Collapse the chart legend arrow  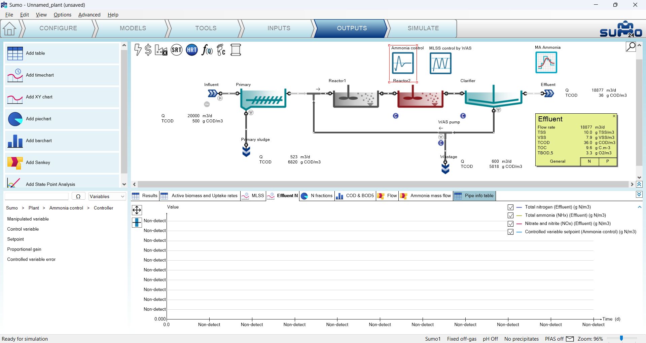639,207
